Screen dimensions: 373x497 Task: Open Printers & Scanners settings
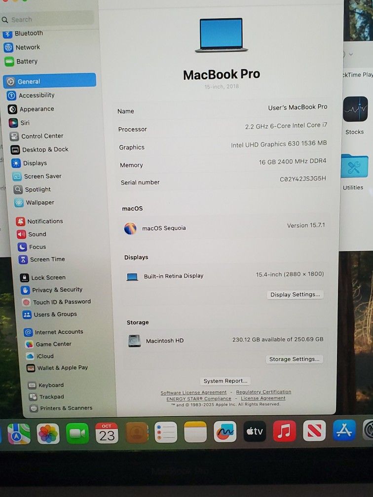[61, 408]
